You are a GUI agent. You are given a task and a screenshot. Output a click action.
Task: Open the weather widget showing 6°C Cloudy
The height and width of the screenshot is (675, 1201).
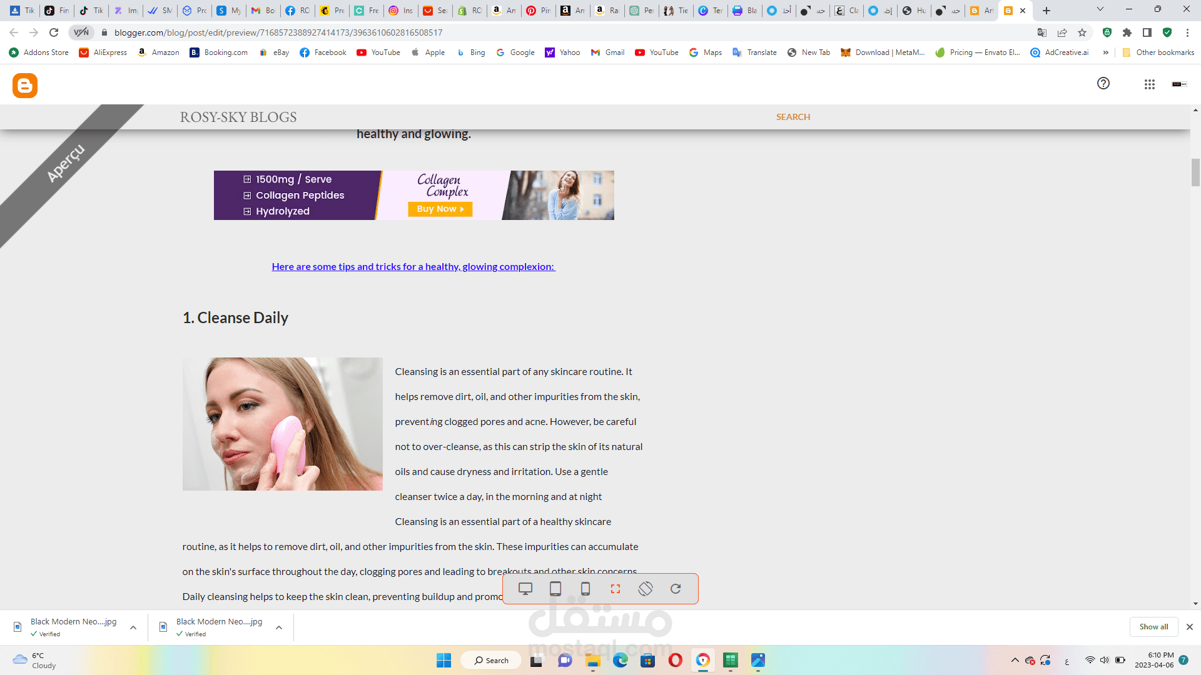coord(35,660)
